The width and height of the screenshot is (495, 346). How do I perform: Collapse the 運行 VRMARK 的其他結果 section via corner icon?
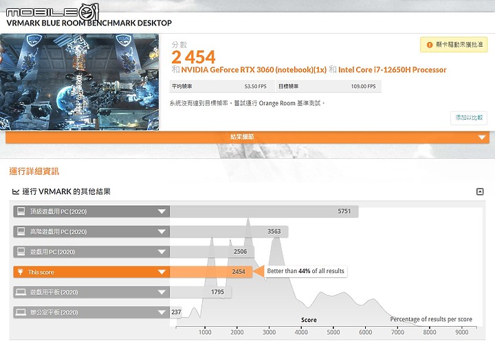pyautogui.click(x=480, y=191)
